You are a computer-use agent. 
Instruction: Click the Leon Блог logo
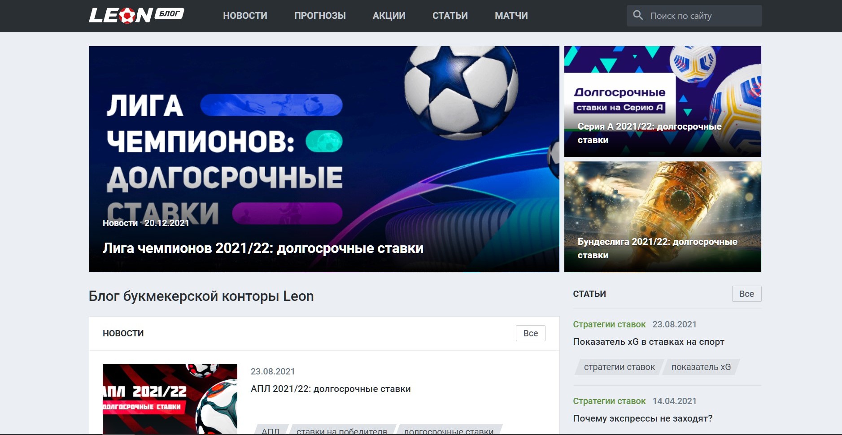[137, 15]
